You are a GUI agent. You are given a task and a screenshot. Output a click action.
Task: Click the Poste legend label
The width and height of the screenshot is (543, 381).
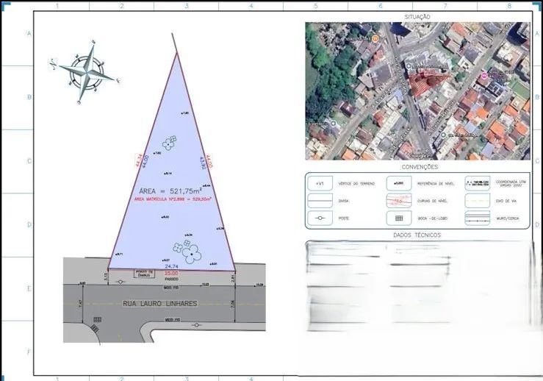pos(344,218)
